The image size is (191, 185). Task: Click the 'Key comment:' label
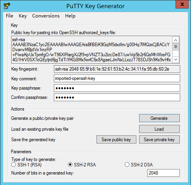point(24,79)
